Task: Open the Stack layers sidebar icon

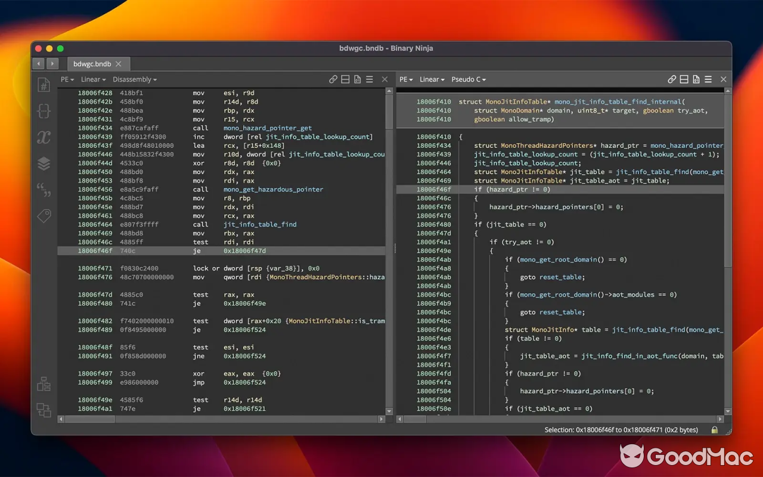Action: (x=44, y=163)
